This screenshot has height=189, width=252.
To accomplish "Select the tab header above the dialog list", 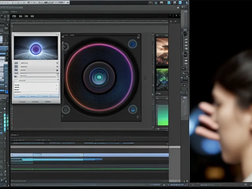I will point(22,80).
